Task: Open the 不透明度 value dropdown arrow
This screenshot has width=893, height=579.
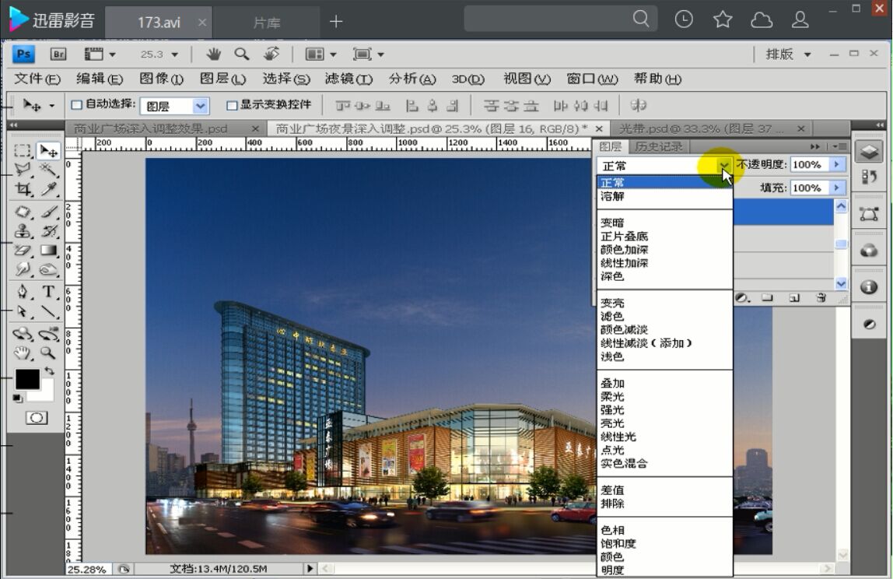Action: click(837, 164)
